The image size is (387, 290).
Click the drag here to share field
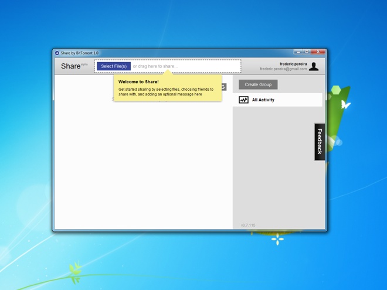tap(168, 66)
